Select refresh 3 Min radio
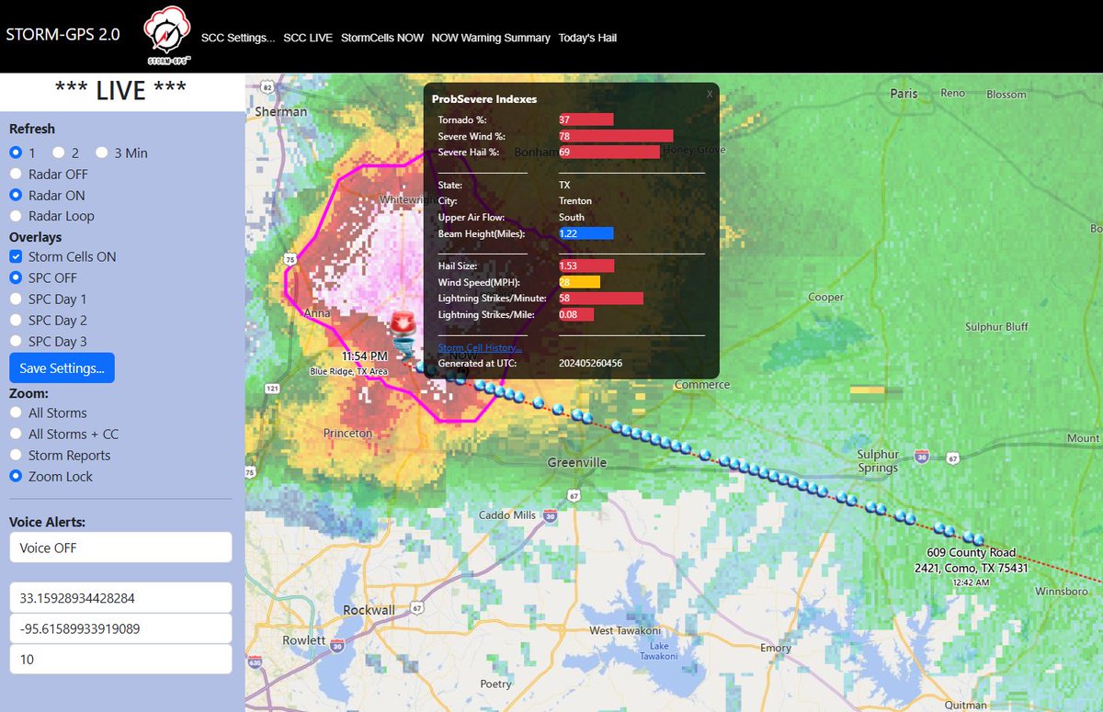Screen dimensions: 1103x712 click(x=102, y=153)
